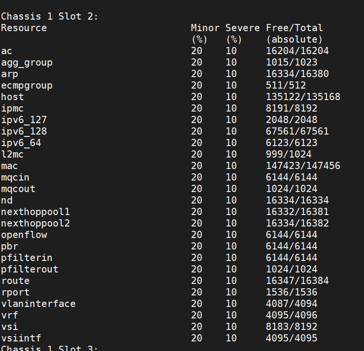Click the mac value 147423/147456
364x351 pixels.
click(x=303, y=166)
